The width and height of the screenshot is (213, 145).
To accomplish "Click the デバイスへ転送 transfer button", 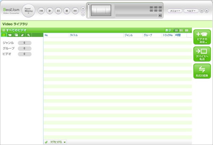I will point(202,54).
